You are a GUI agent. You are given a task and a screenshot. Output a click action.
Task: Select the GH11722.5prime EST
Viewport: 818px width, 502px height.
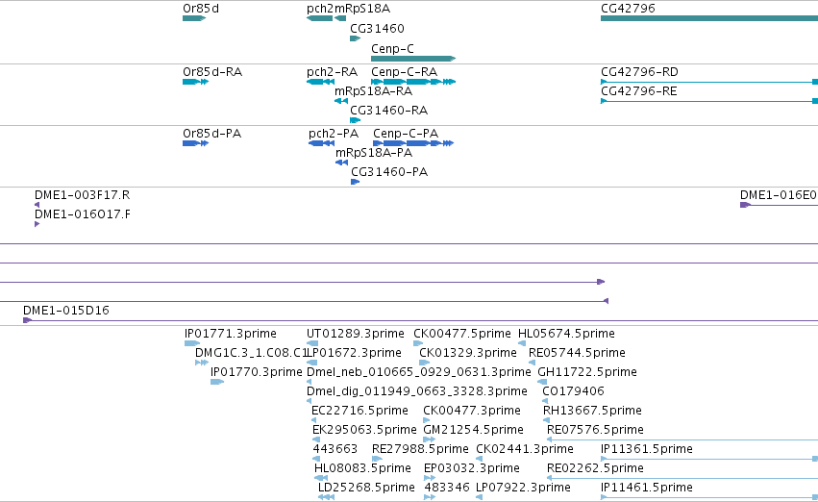point(542,382)
